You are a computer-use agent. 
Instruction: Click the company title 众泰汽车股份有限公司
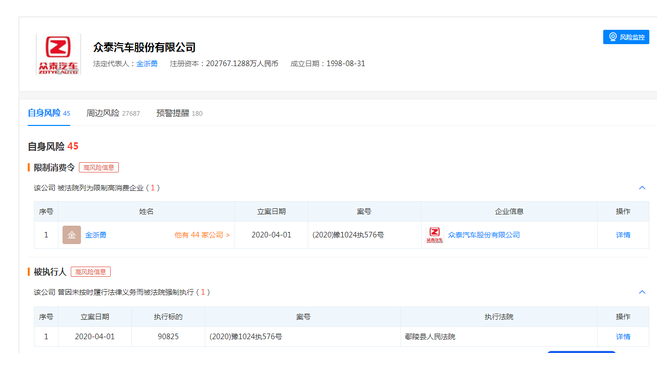tap(144, 47)
